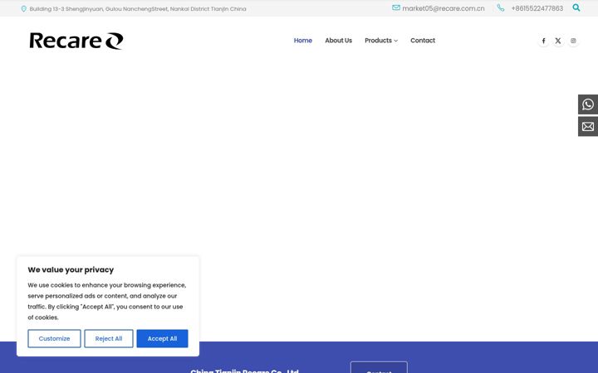Image resolution: width=598 pixels, height=373 pixels.
Task: Click email market05@recare.com.cn
Action: 444,8
